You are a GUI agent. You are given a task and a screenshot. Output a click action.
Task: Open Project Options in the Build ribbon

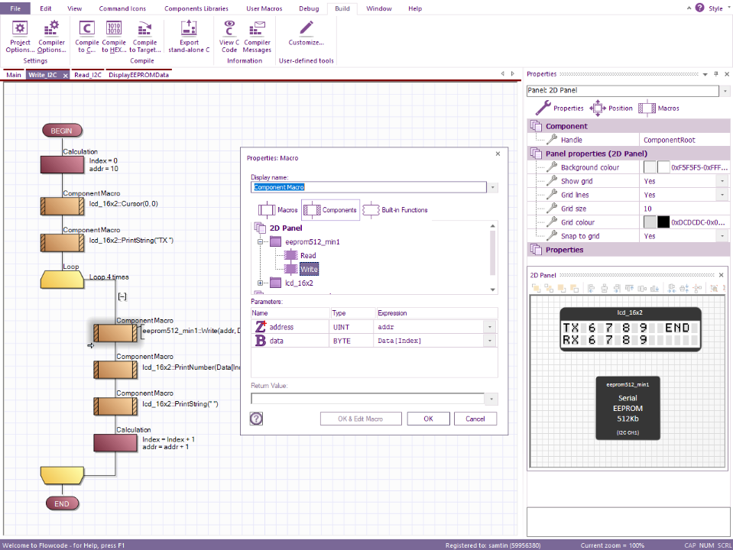point(20,37)
